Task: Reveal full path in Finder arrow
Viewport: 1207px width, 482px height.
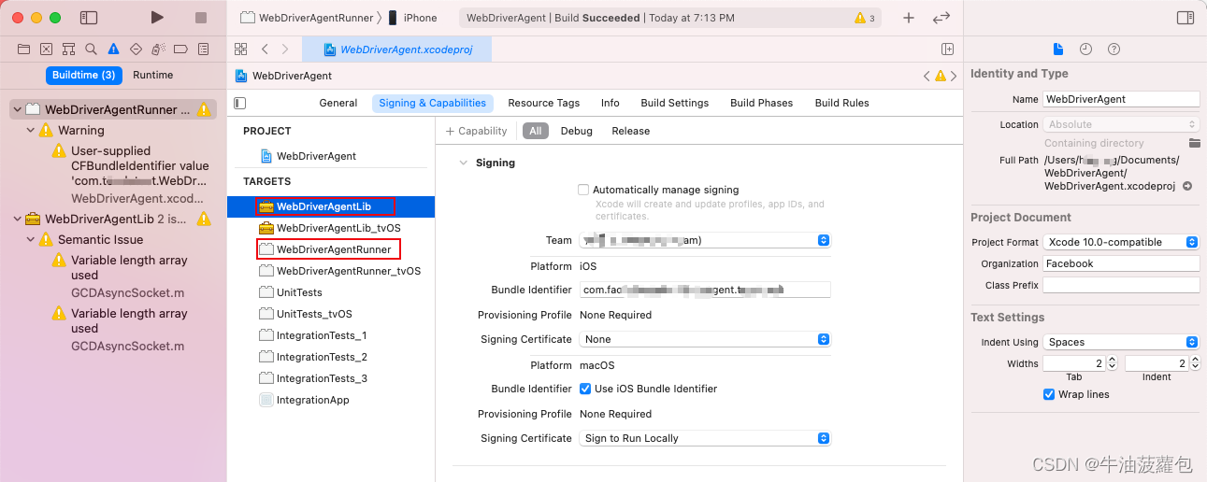Action: (1187, 186)
